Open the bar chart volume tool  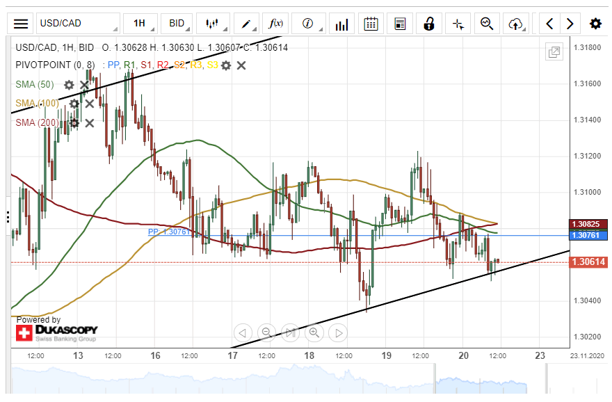(341, 24)
